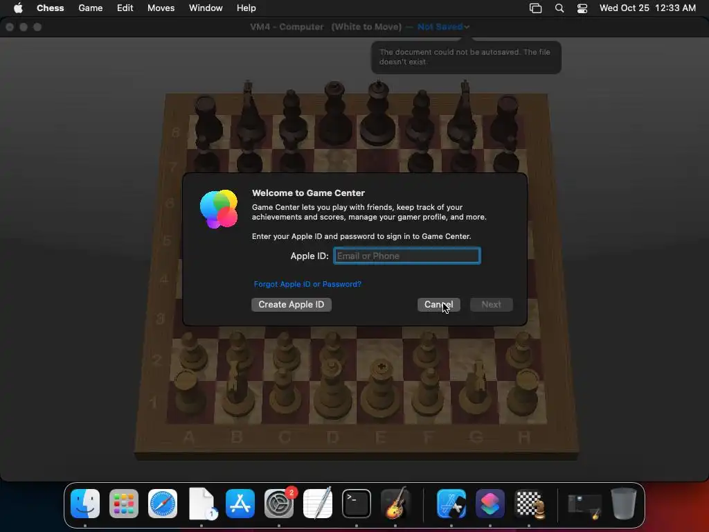709x532 pixels.
Task: Click the Apple ID email or phone field
Action: click(x=407, y=256)
